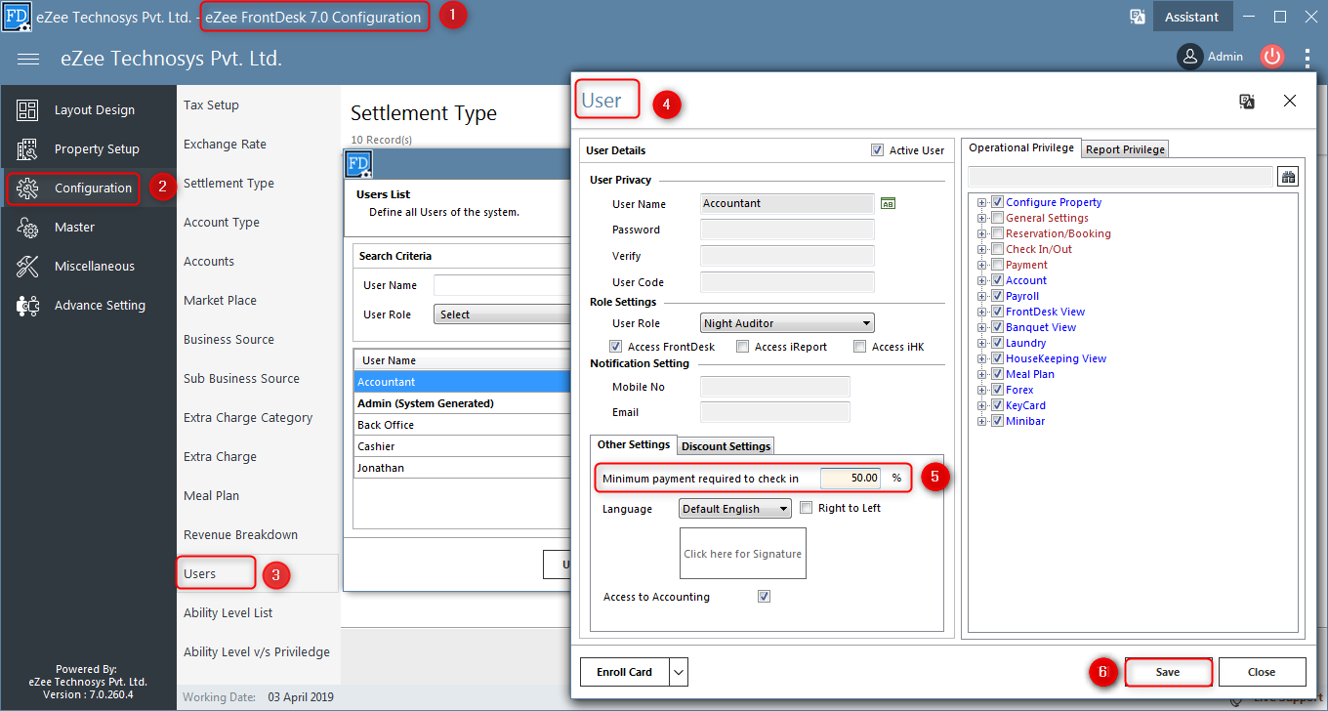Screen dimensions: 1328x711
Task: Close the User dialog with X
Action: click(x=1290, y=101)
